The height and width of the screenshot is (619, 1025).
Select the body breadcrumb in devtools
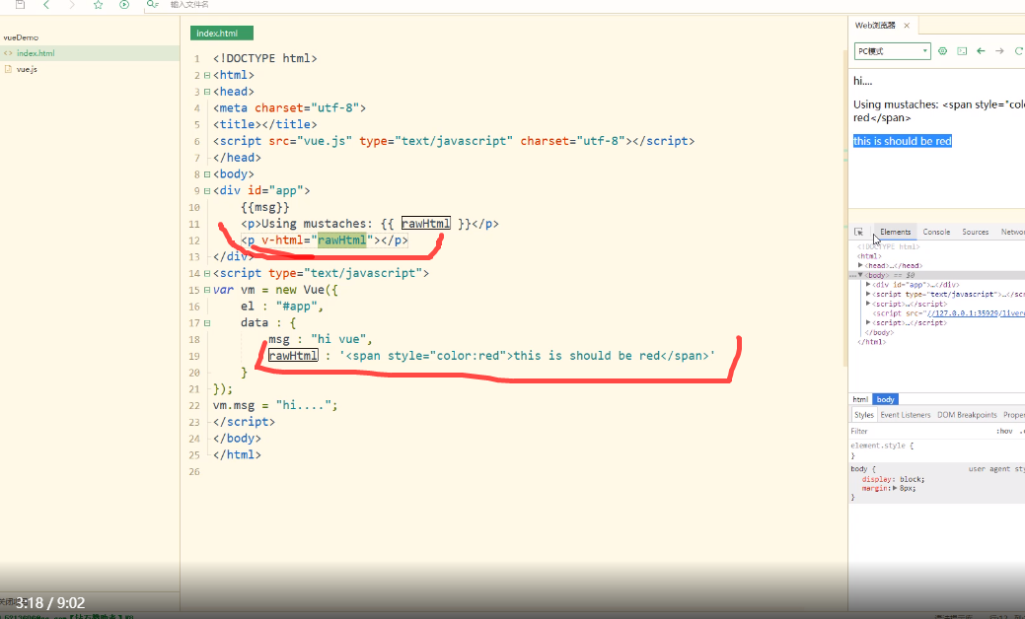coord(885,399)
